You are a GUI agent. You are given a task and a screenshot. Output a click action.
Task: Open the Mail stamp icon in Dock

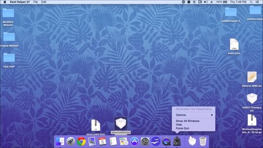(x=92, y=141)
